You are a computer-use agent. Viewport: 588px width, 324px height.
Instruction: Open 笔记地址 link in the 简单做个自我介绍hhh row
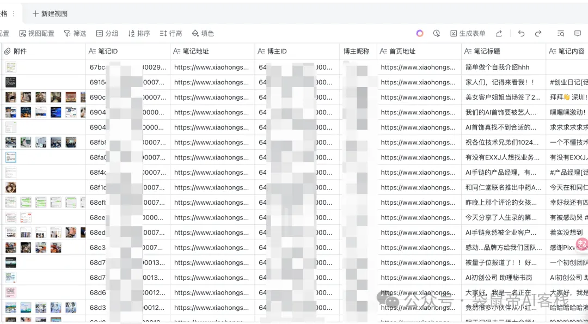pyautogui.click(x=211, y=68)
